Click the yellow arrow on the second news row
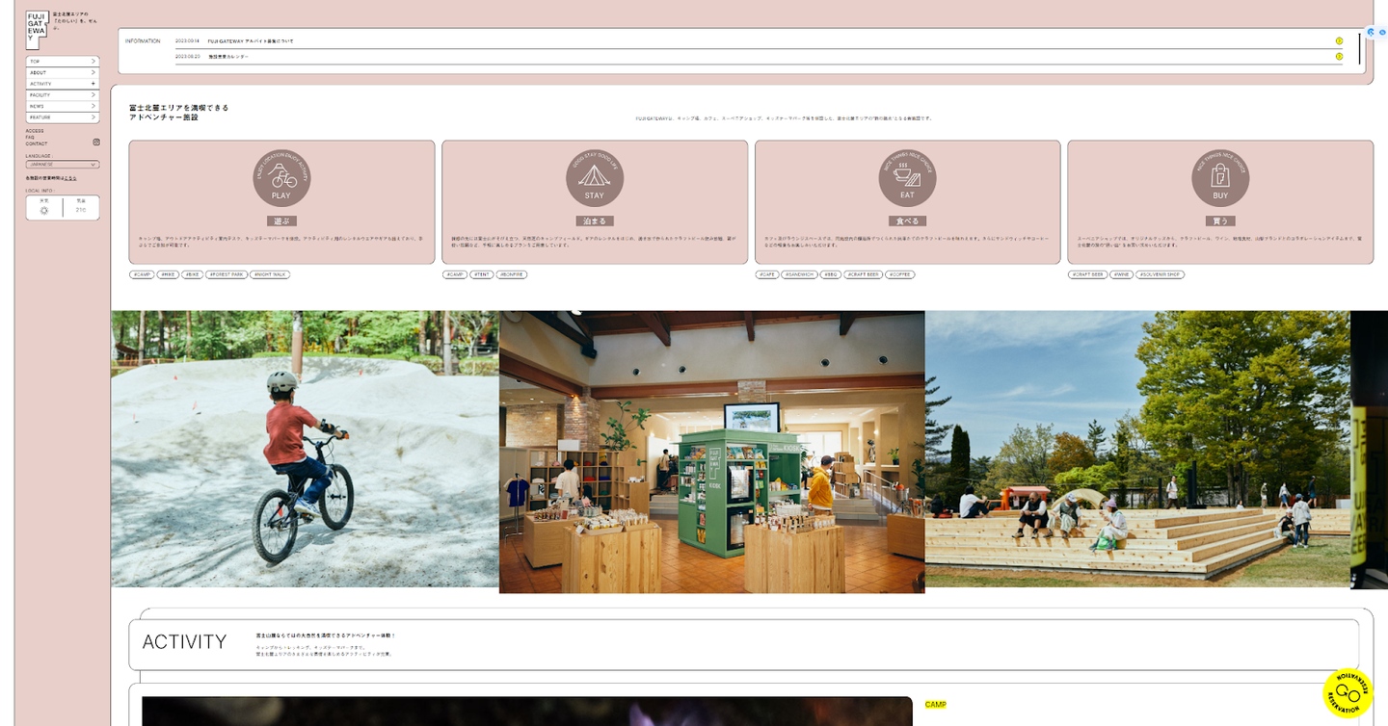 click(x=1339, y=57)
